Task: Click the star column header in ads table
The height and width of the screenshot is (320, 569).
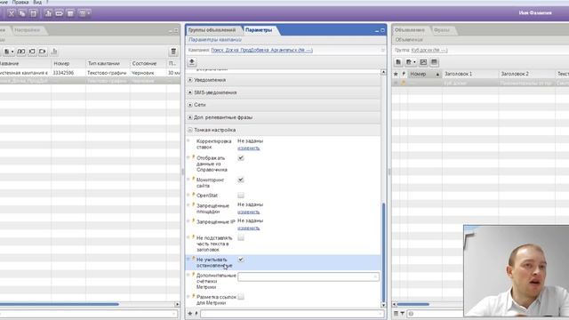Action: (x=396, y=74)
